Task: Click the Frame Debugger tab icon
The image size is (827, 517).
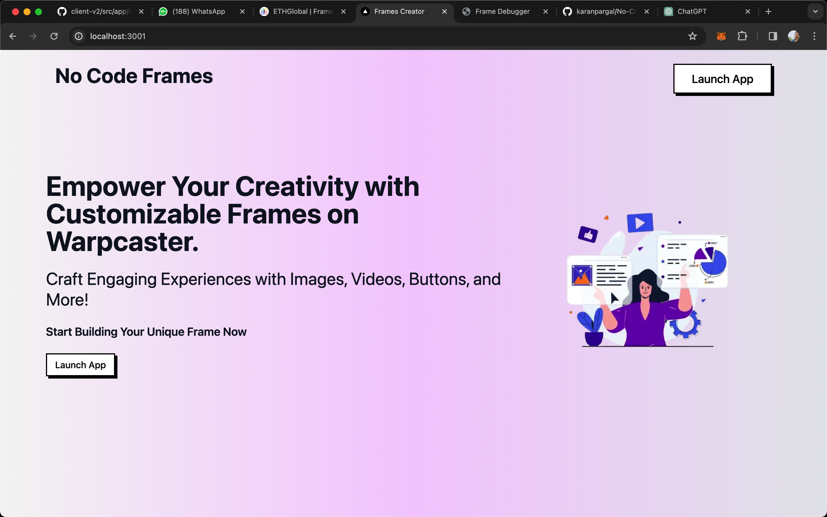Action: tap(467, 11)
